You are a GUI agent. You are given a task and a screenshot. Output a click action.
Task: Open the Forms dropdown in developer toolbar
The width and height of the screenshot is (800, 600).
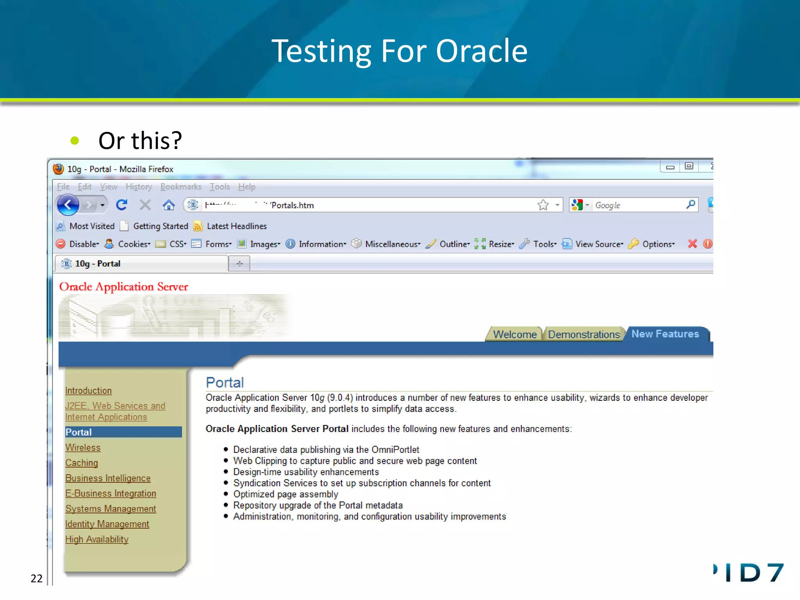tap(211, 244)
